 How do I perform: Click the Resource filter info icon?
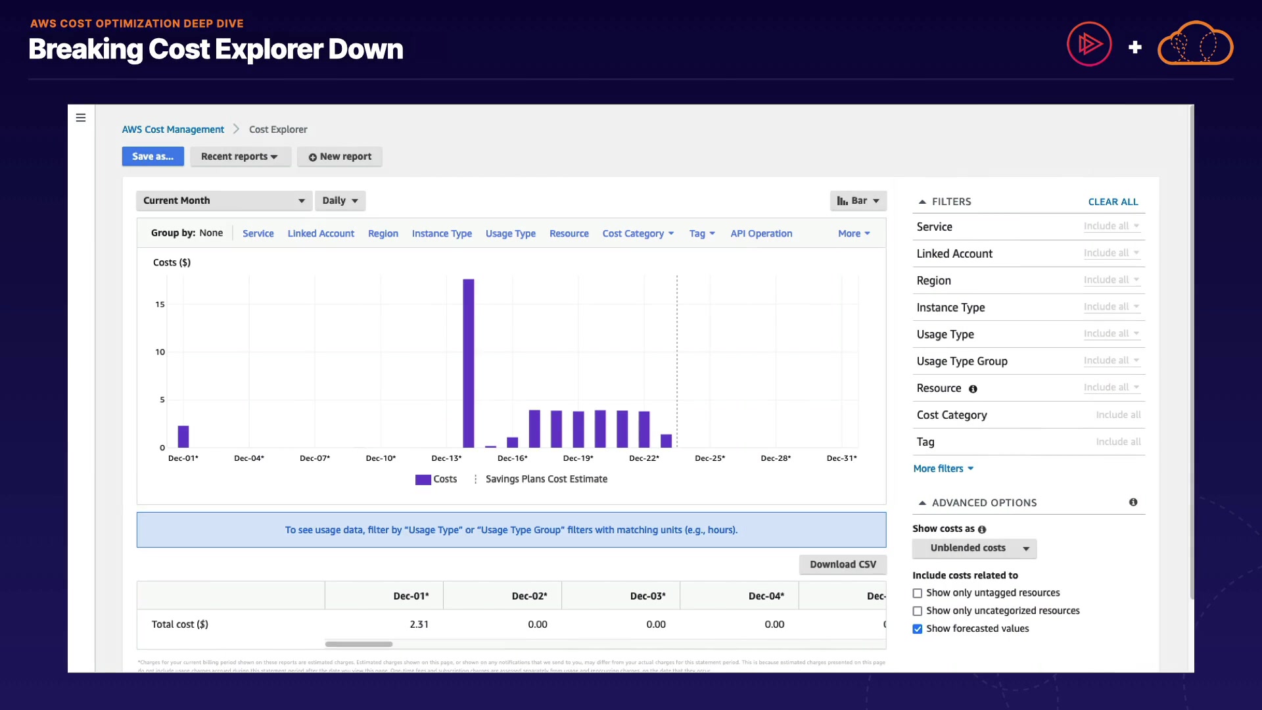tap(973, 389)
